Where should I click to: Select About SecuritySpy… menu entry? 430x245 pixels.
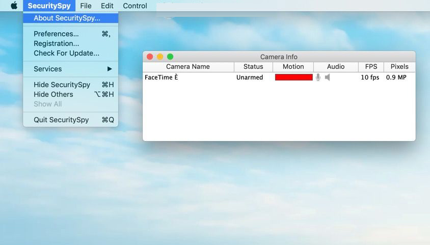click(70, 18)
